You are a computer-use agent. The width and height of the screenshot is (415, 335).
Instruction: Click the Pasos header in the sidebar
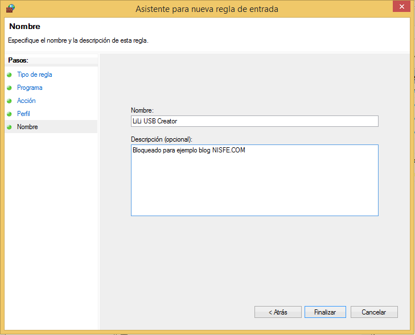18,60
